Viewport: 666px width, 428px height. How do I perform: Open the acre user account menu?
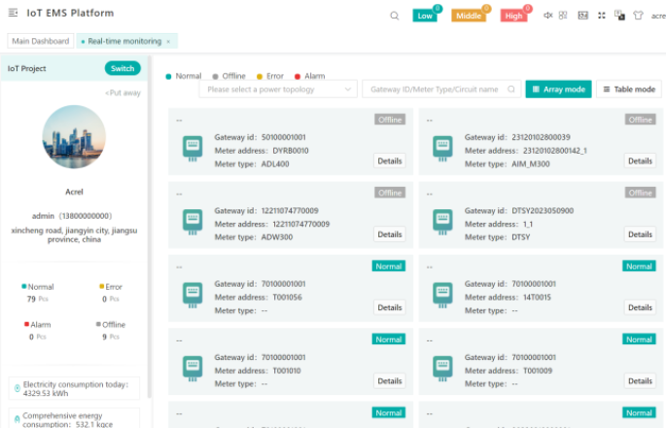coord(657,16)
